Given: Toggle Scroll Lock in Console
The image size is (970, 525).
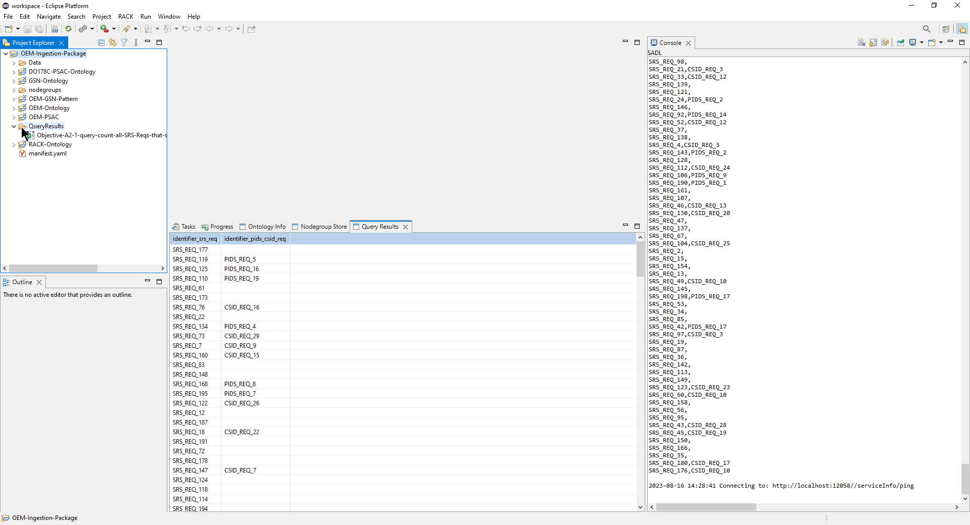Looking at the screenshot, I should coord(873,43).
